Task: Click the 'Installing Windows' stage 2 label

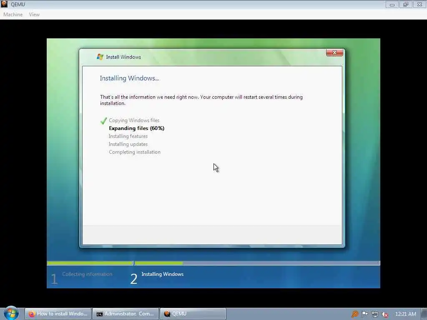Action: point(162,274)
